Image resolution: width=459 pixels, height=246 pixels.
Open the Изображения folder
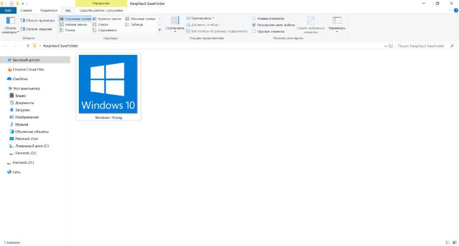coord(24,117)
